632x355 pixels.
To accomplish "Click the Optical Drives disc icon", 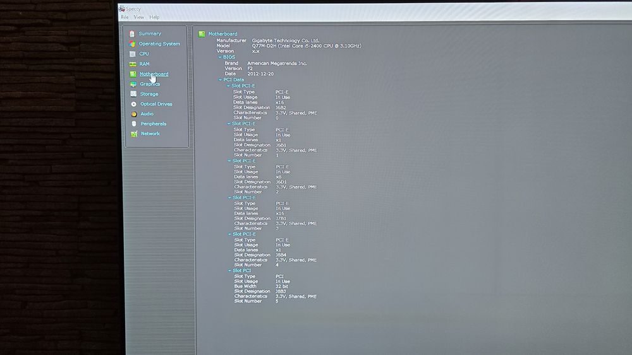I will [x=134, y=104].
